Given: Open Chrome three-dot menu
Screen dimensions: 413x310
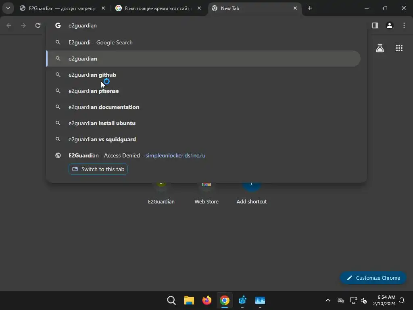Looking at the screenshot, I should click(x=404, y=25).
